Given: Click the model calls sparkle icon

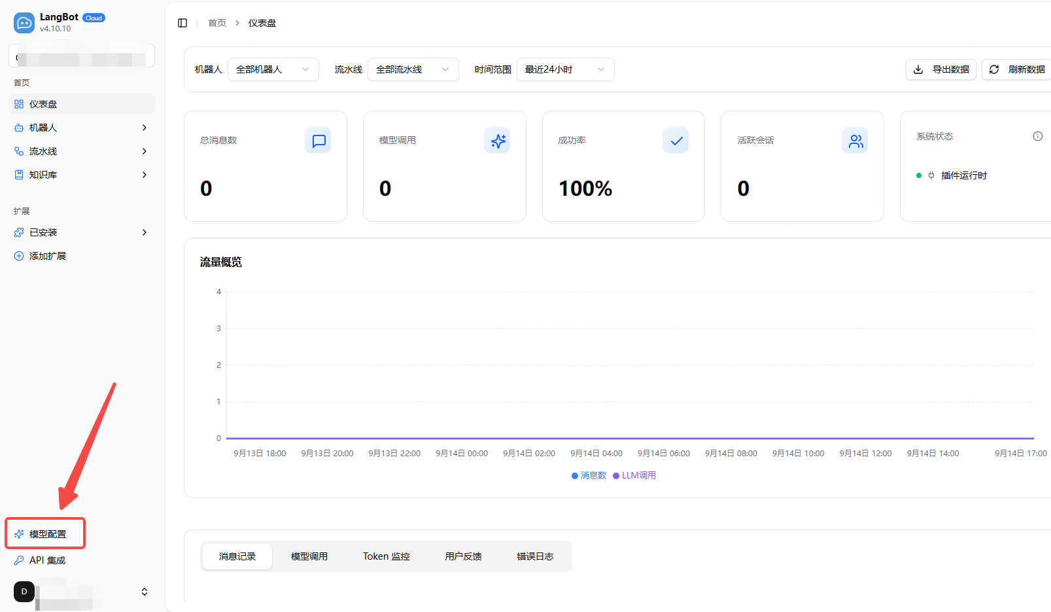Looking at the screenshot, I should 498,140.
